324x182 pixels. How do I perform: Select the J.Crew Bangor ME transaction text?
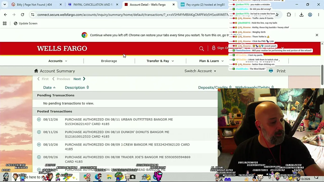pos(127,147)
